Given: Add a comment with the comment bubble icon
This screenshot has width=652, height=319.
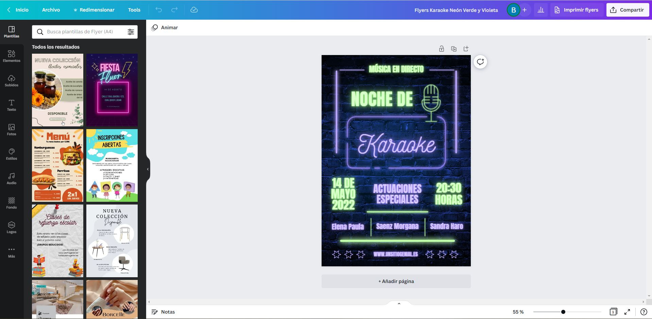Looking at the screenshot, I should [480, 62].
